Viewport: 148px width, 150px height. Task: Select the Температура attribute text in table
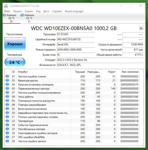(26, 121)
